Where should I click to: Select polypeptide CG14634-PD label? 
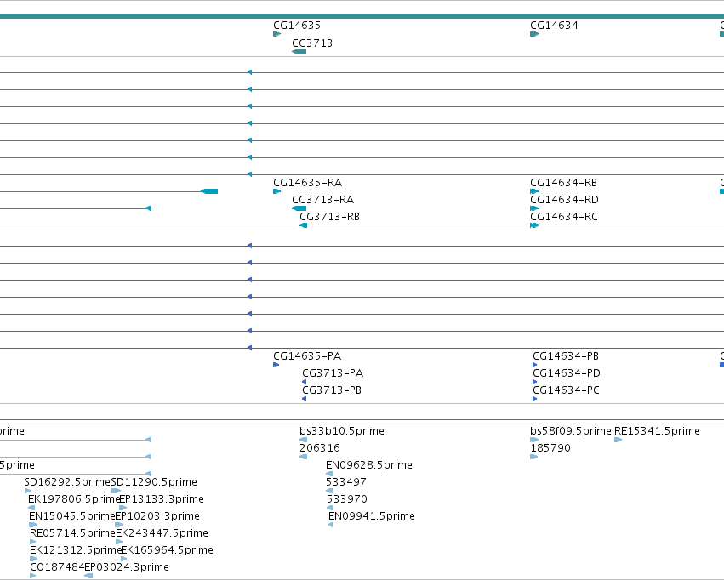click(567, 373)
